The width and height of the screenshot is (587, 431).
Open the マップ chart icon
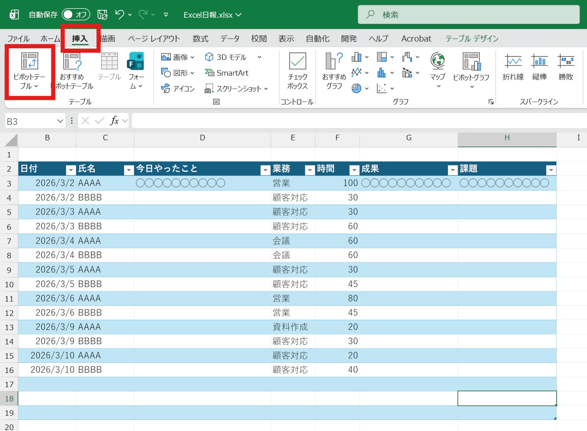click(x=438, y=61)
